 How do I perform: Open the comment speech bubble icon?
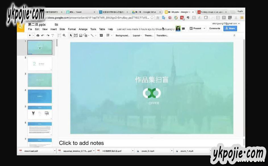pos(184,29)
